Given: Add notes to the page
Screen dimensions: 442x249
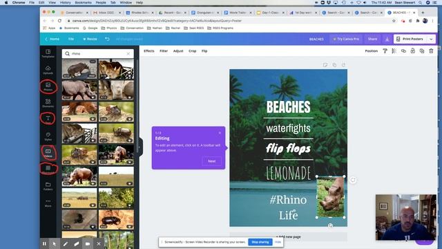Looking at the screenshot, I should 325,65.
